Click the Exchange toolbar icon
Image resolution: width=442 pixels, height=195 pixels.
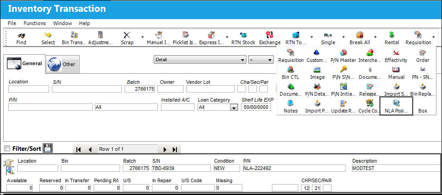(270, 35)
